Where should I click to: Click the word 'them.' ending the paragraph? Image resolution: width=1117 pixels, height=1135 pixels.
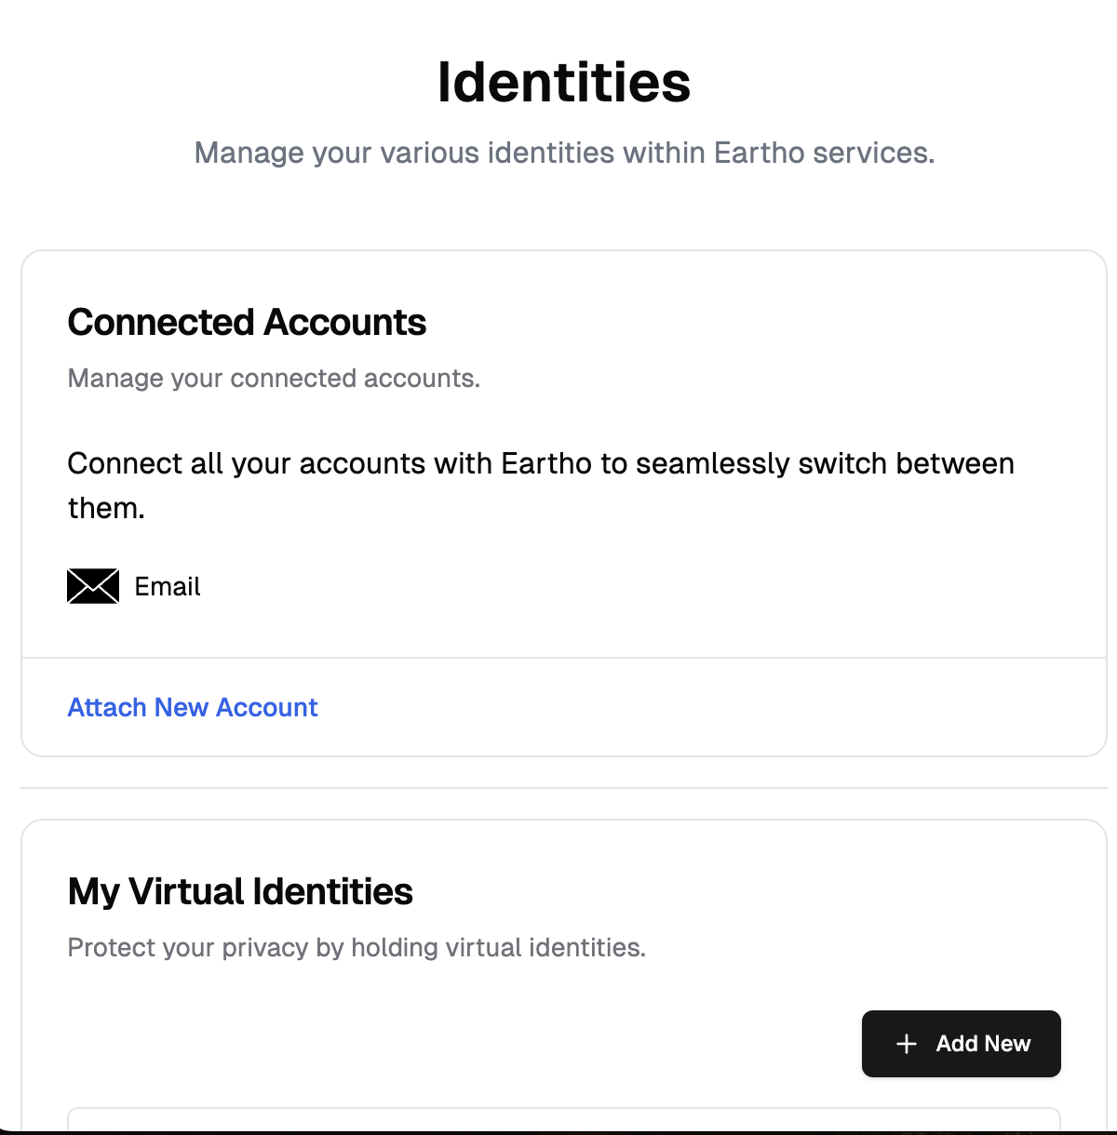106,508
